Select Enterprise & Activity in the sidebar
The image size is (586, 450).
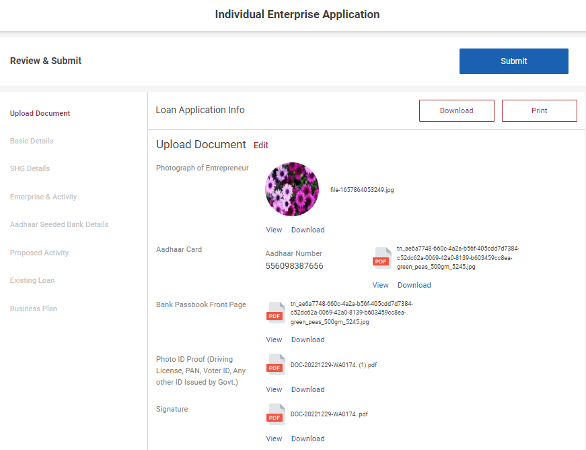pyautogui.click(x=44, y=197)
